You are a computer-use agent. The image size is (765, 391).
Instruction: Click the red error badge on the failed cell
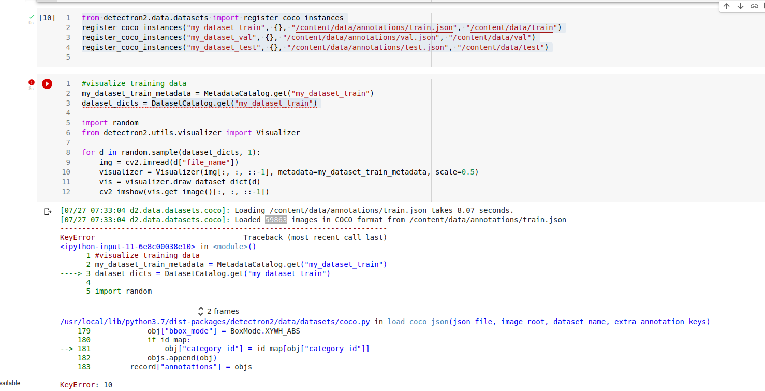coord(32,82)
